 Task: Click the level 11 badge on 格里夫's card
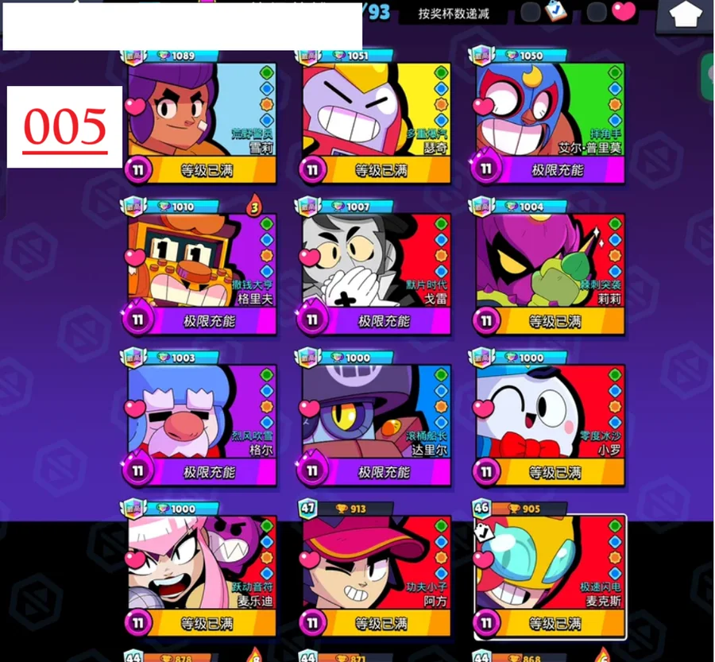[x=137, y=319]
